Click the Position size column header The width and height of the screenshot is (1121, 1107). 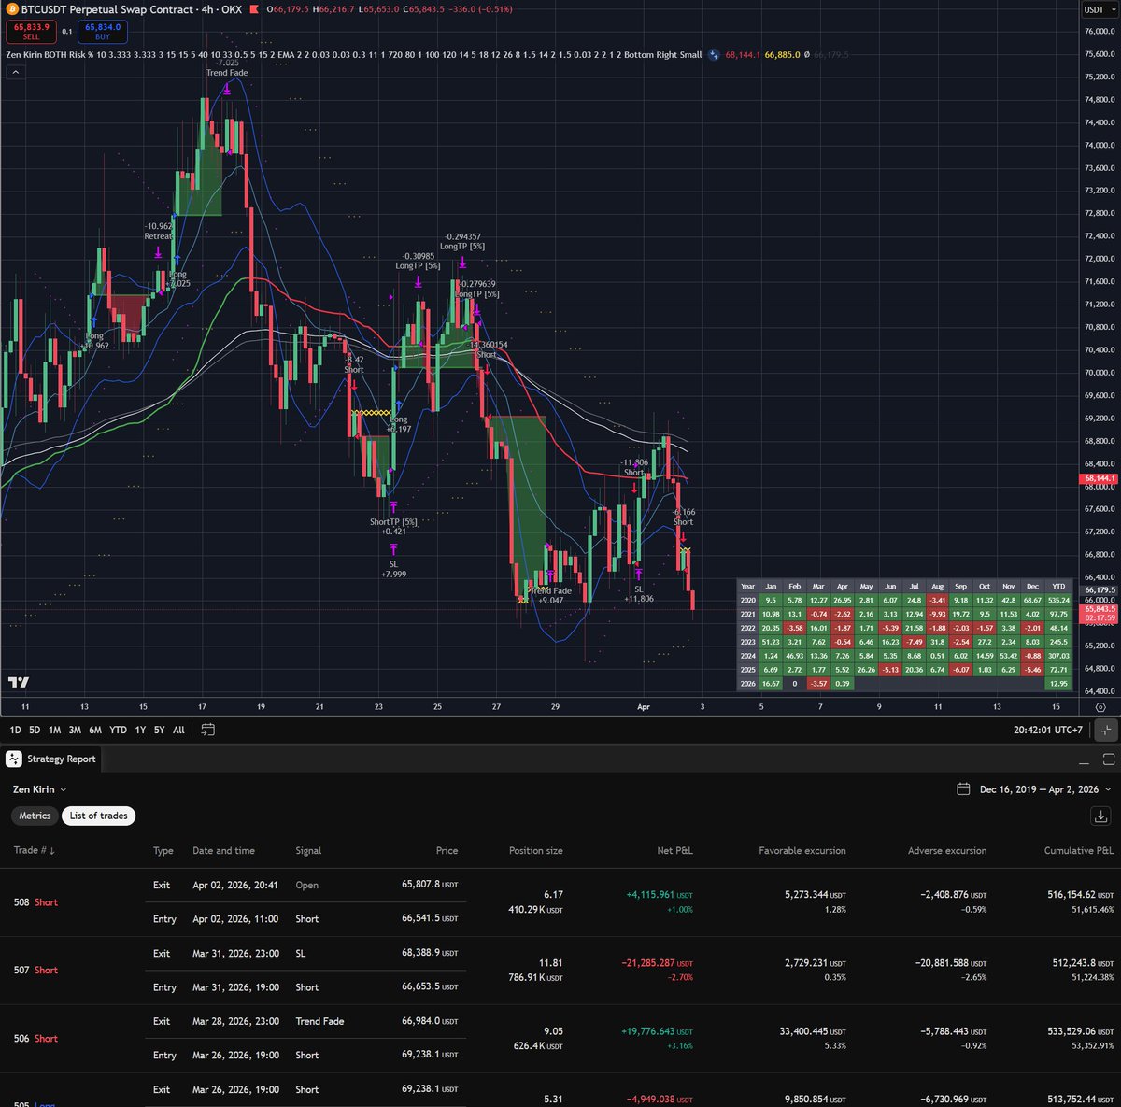(536, 851)
